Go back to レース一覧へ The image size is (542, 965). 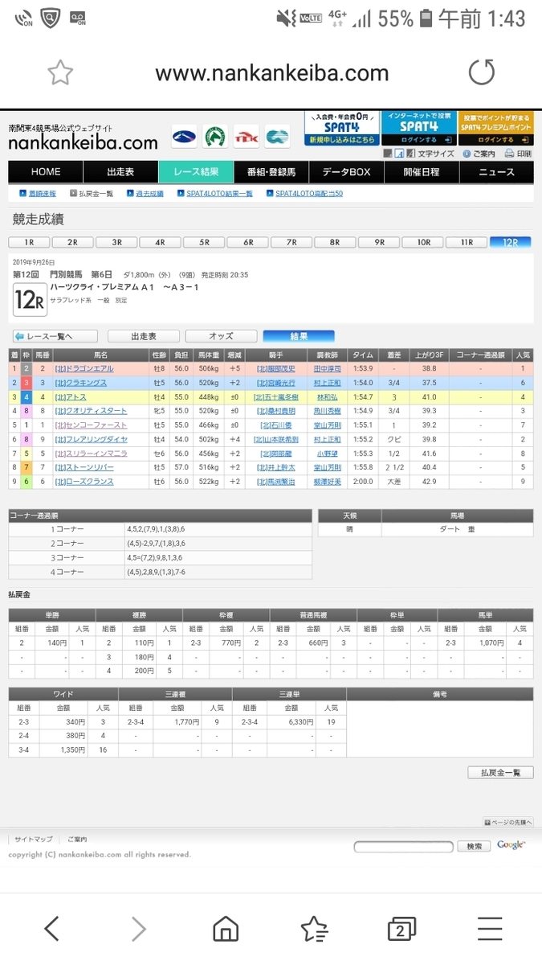click(x=55, y=336)
